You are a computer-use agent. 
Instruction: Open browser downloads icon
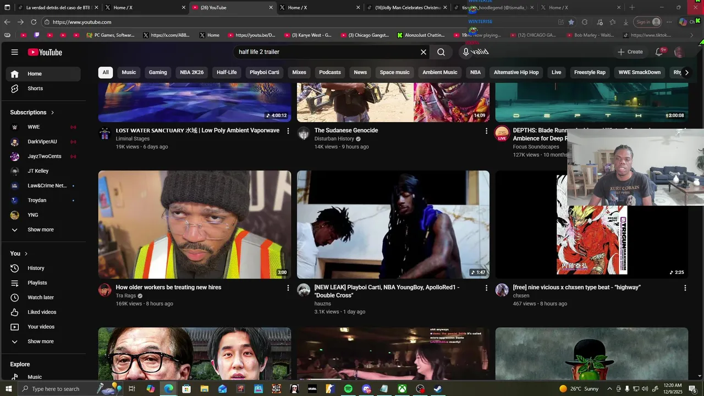pyautogui.click(x=625, y=22)
